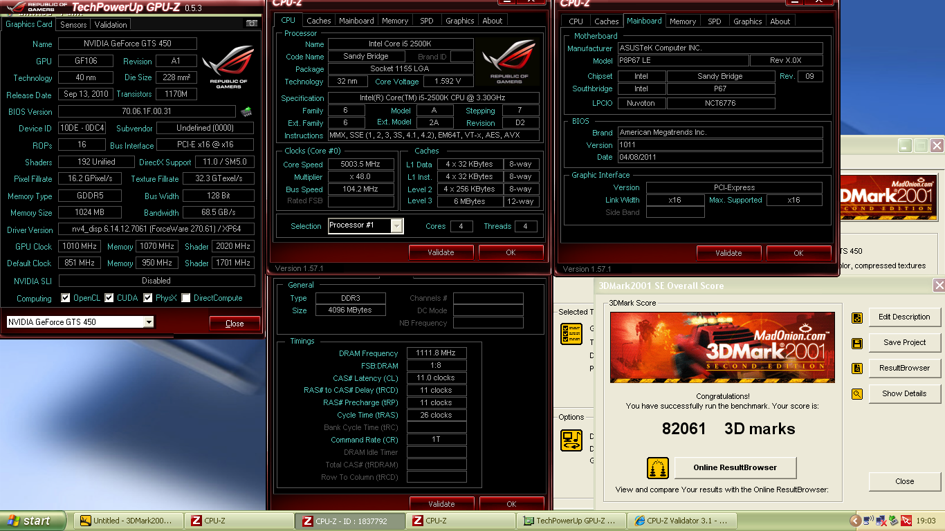Enable the DirectCompute checkbox
The height and width of the screenshot is (531, 945).
(186, 298)
